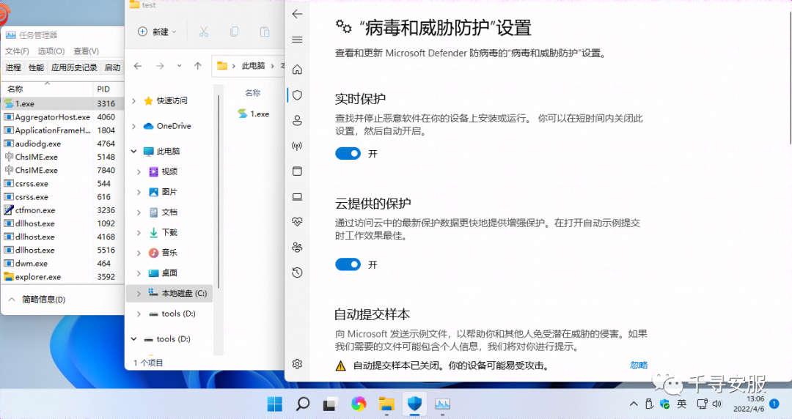792x419 pixels.
Task: Click the Copy icon in Explorer toolbar
Action: (x=235, y=31)
